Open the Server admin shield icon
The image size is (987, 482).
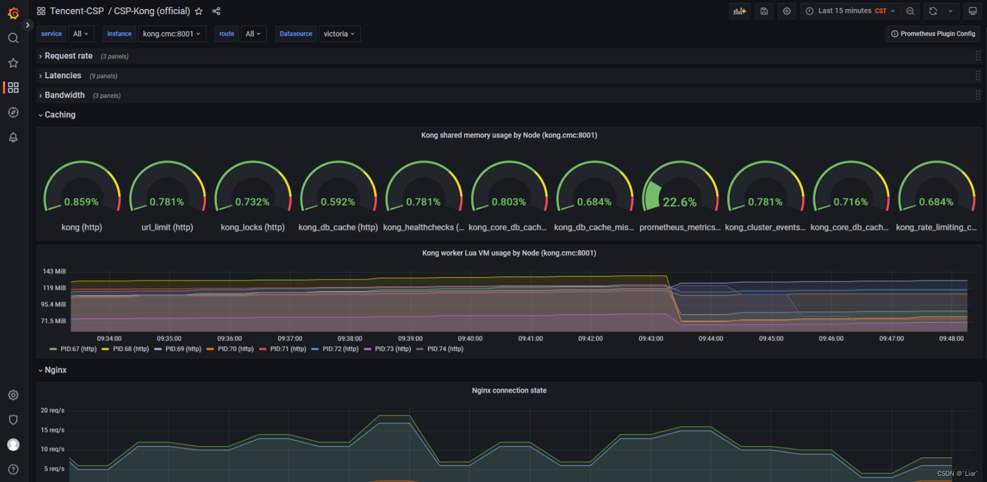pos(14,419)
